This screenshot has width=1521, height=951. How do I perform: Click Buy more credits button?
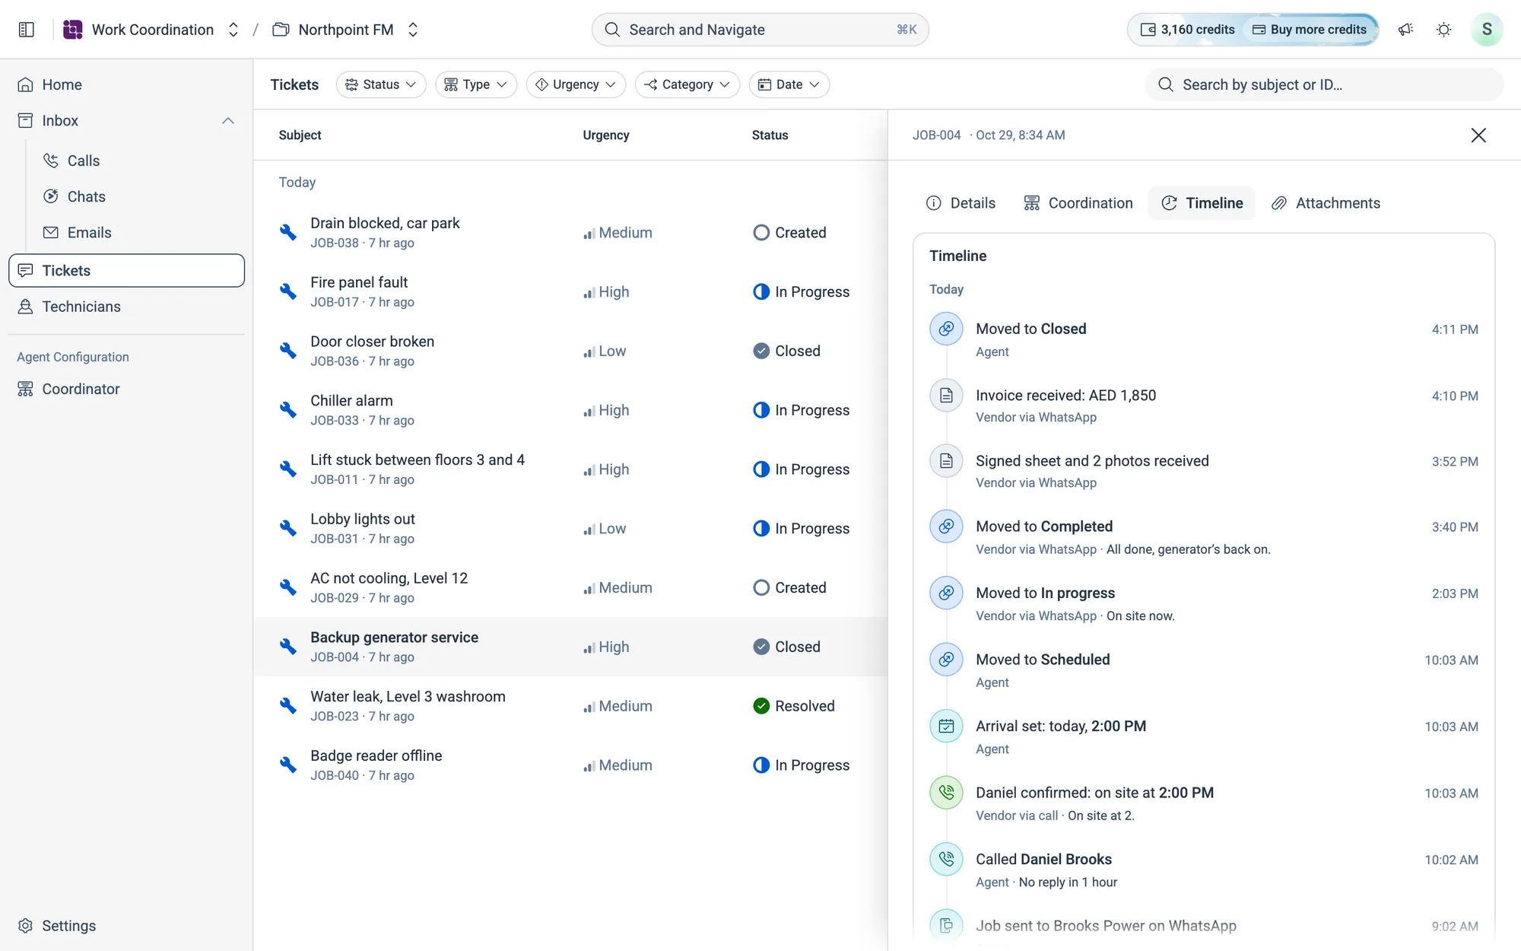pos(1310,30)
